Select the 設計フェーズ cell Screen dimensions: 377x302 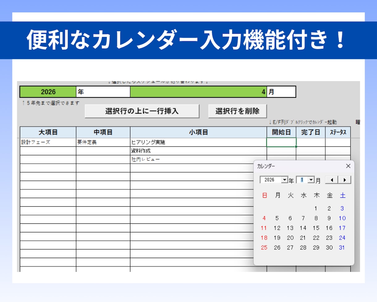(48, 142)
